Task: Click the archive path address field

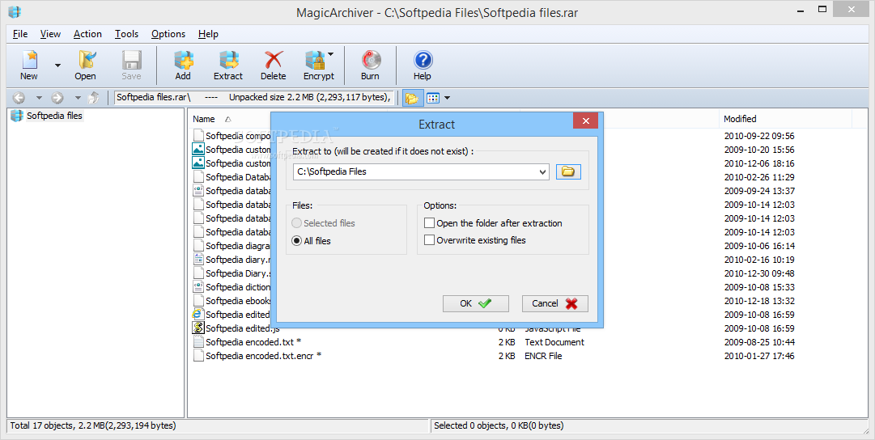Action: coord(255,98)
